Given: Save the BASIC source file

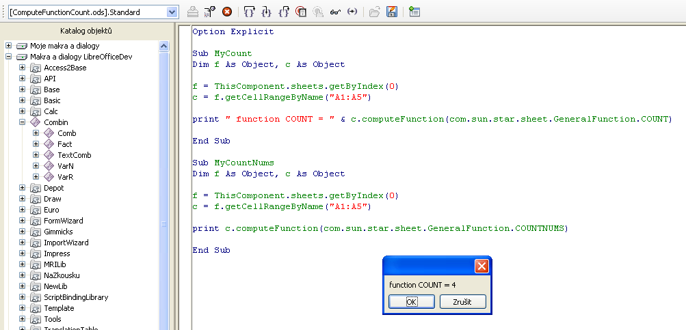Looking at the screenshot, I should click(392, 12).
